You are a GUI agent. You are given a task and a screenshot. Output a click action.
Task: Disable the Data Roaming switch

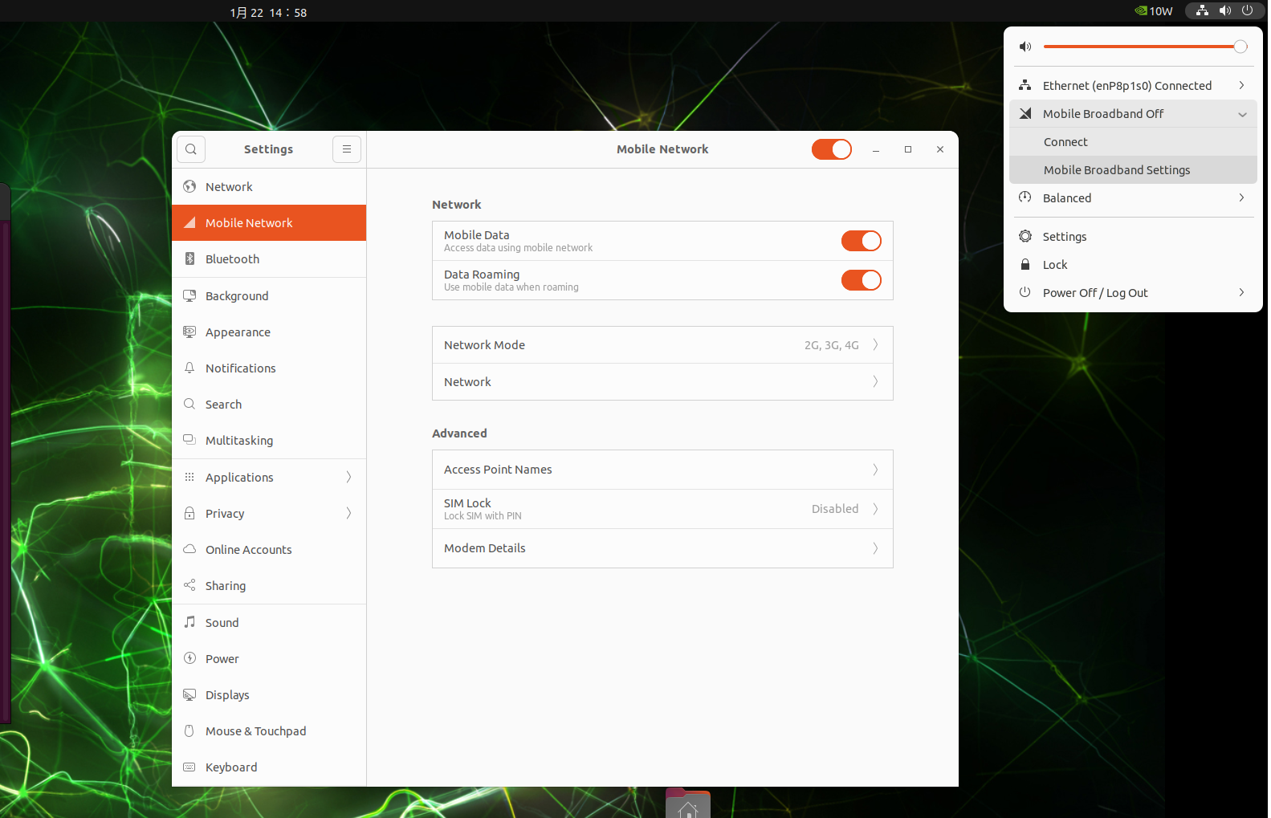point(861,280)
